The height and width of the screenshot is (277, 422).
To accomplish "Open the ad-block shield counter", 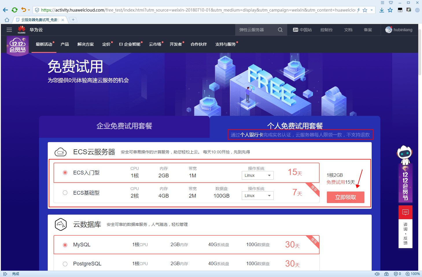I will pos(397,274).
